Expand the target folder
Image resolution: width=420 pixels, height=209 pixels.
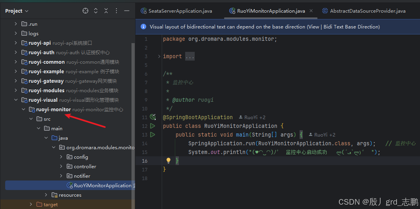point(31,205)
